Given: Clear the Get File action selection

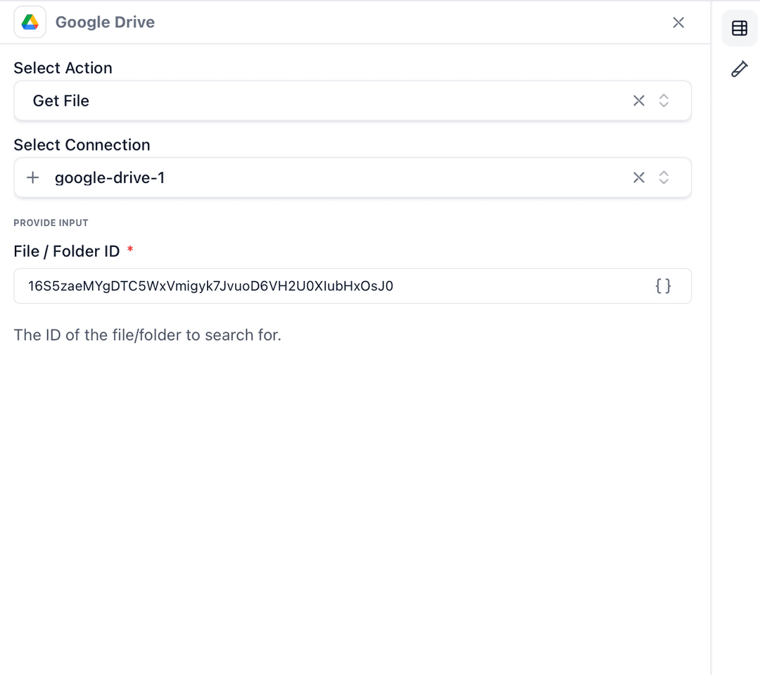Looking at the screenshot, I should pos(638,101).
